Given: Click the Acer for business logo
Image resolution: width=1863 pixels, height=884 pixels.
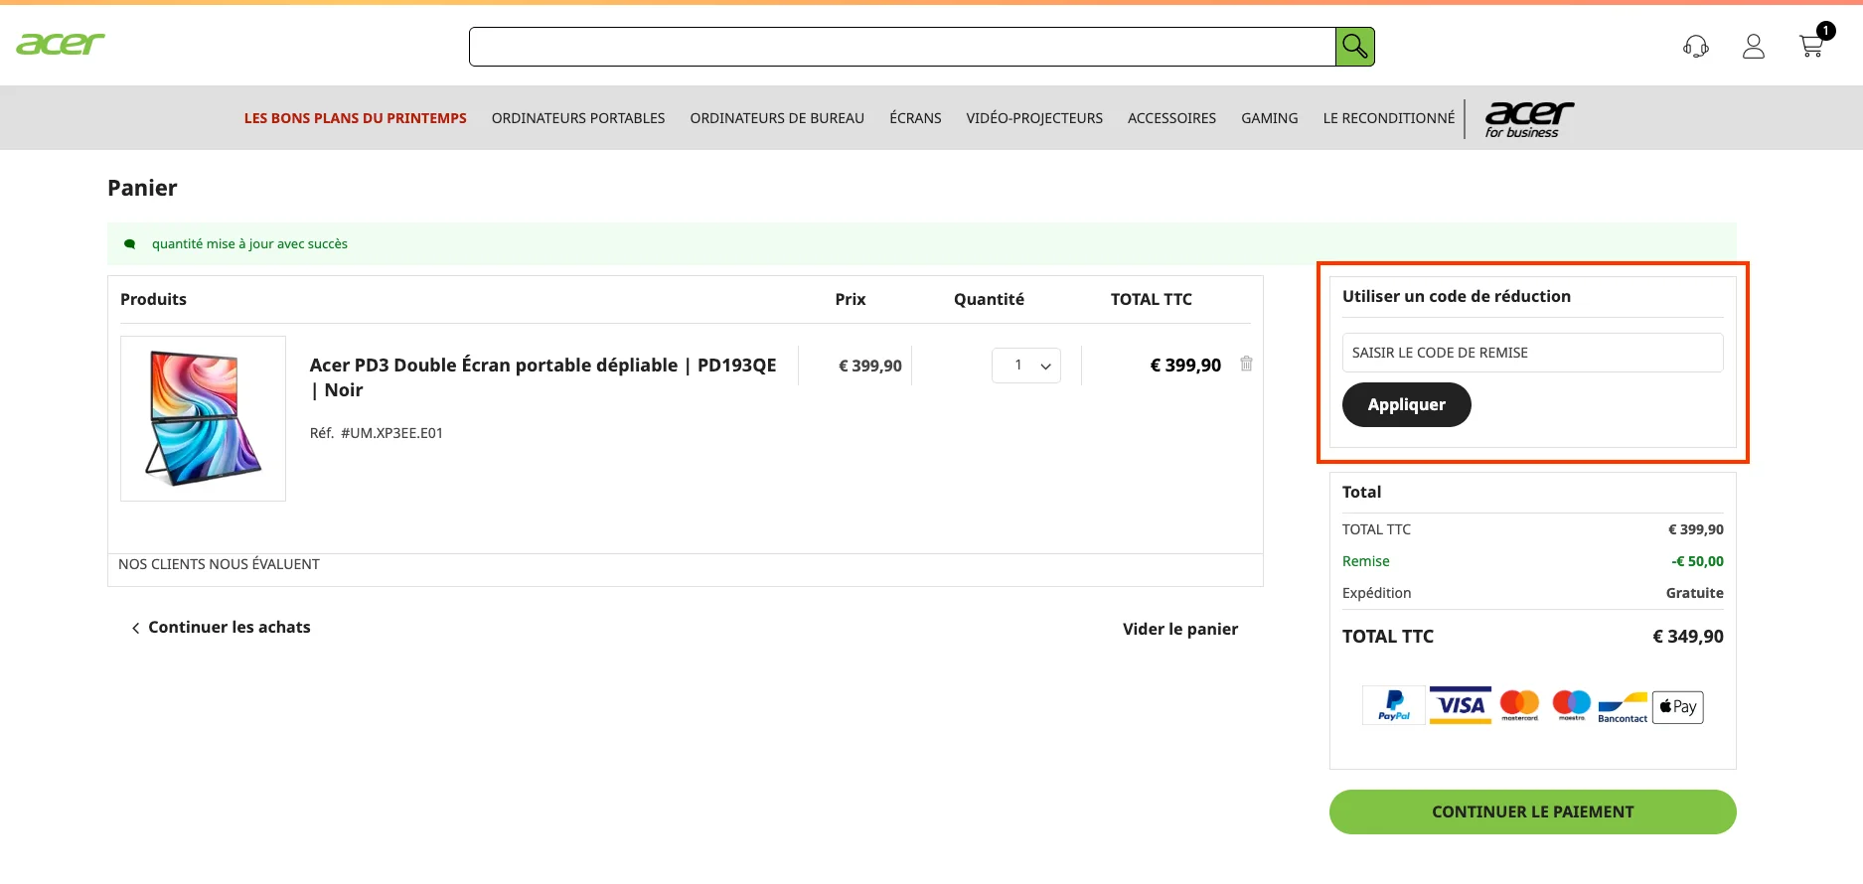Looking at the screenshot, I should (x=1529, y=119).
